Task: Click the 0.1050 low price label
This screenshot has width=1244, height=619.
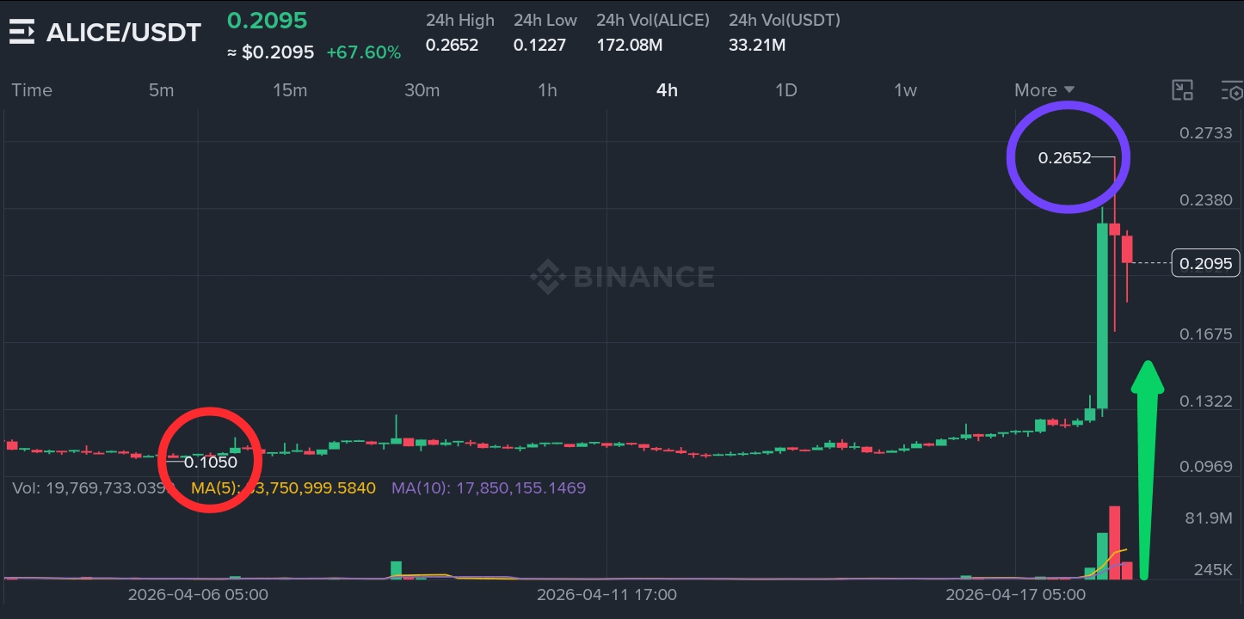Action: point(211,462)
